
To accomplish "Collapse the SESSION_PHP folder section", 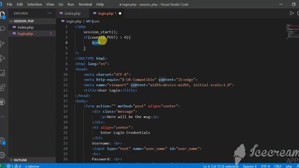I will point(32,21).
